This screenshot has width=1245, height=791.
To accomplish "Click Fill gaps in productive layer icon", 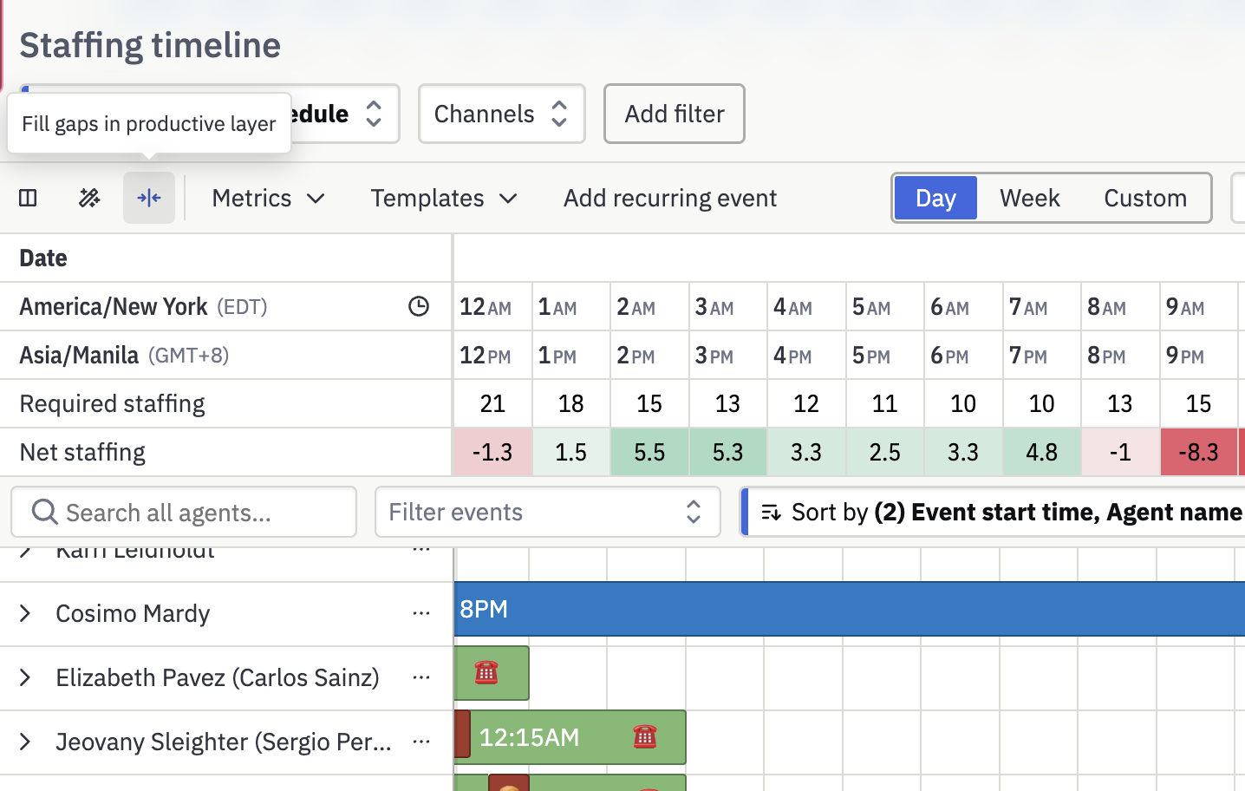I will tap(149, 198).
